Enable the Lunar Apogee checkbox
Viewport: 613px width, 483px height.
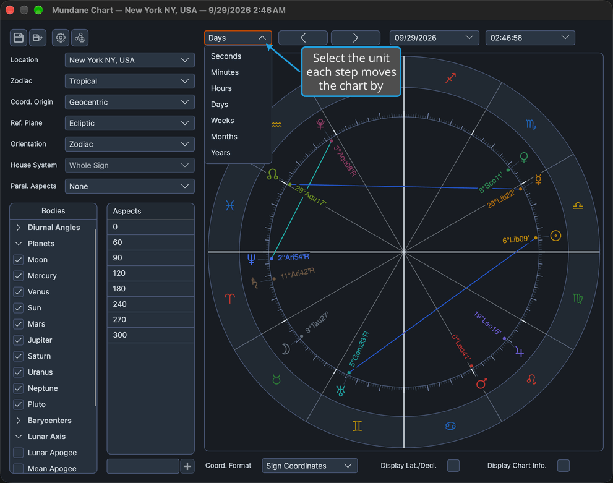(19, 453)
